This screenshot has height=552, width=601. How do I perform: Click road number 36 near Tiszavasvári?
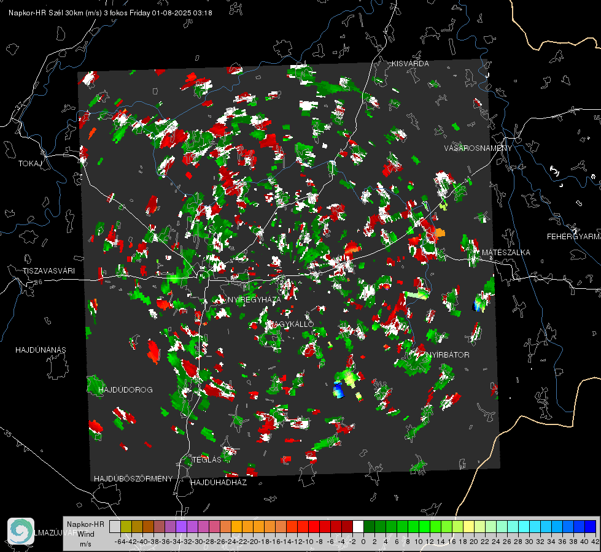tap(38, 282)
